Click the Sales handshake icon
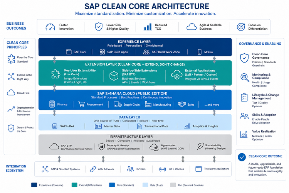This screenshot has width=289, height=193. pyautogui.click(x=182, y=104)
